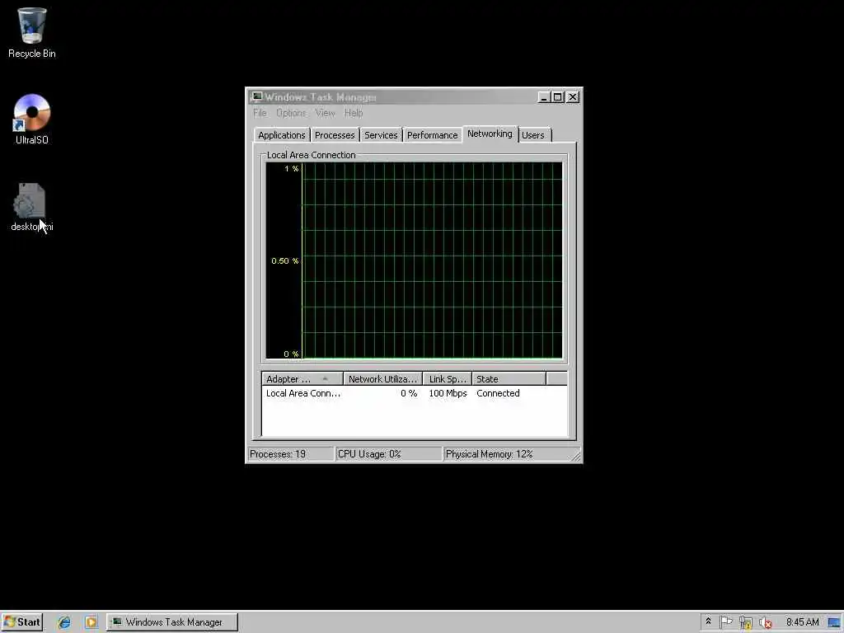The width and height of the screenshot is (844, 633).
Task: Open the Recycle Bin desktop icon
Action: pyautogui.click(x=32, y=32)
